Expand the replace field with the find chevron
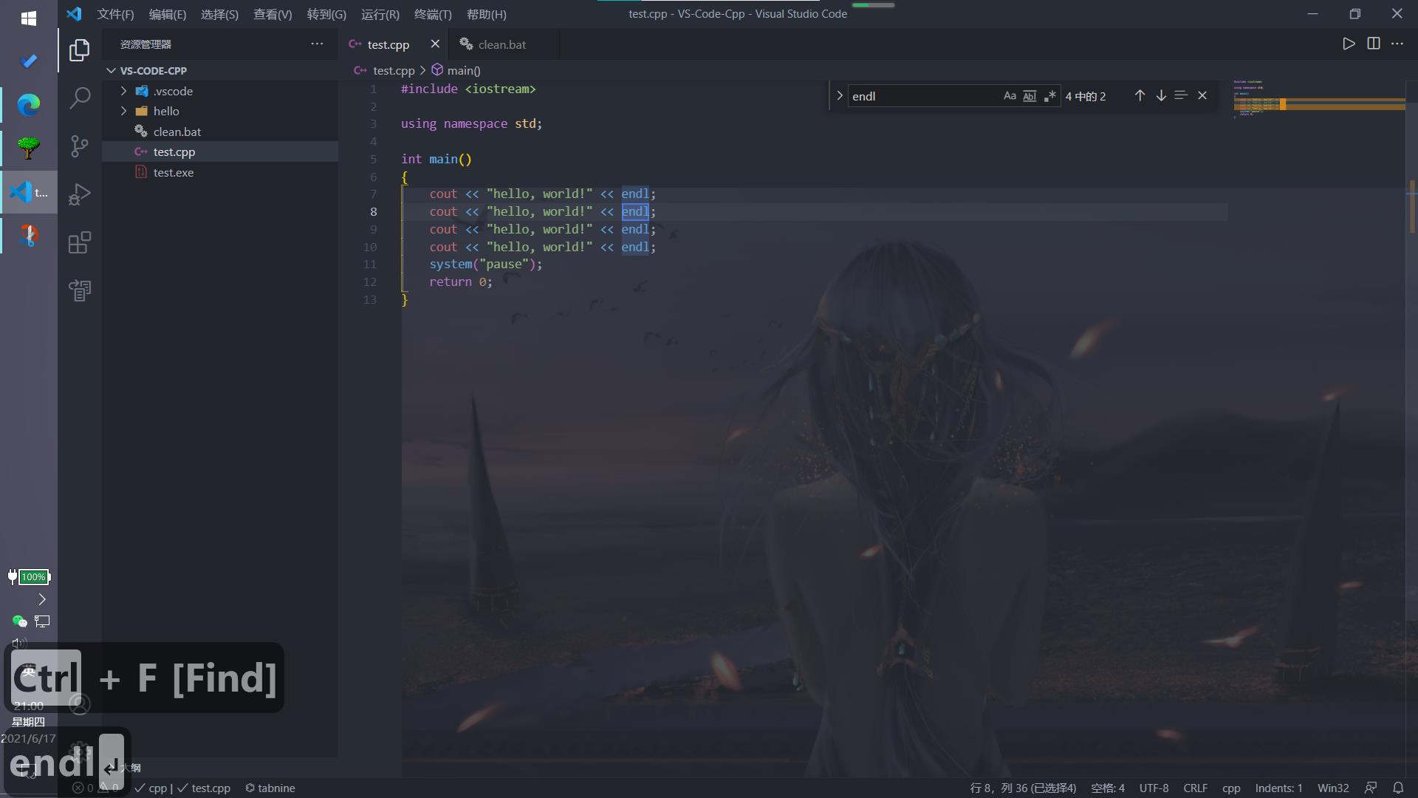 pyautogui.click(x=839, y=95)
